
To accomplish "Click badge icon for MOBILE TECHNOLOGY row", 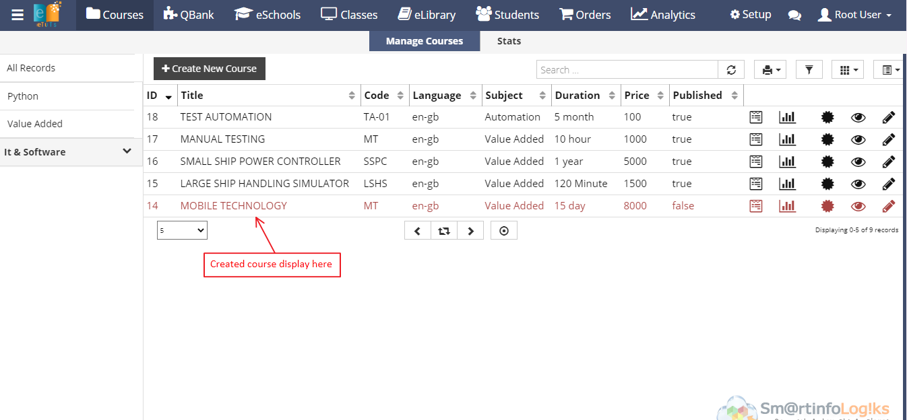I will point(827,206).
